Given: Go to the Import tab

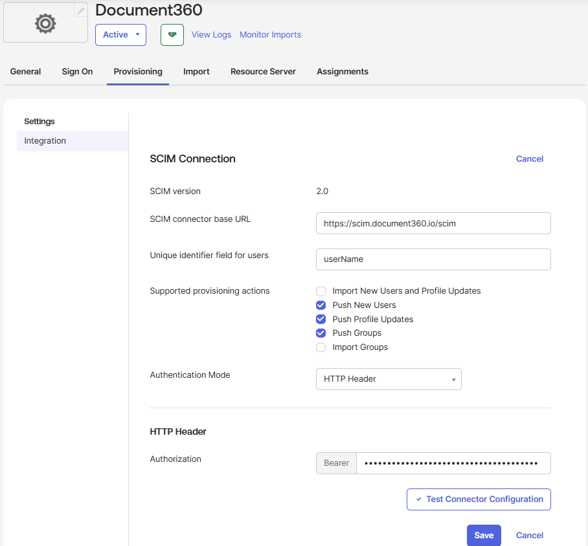Looking at the screenshot, I should coord(196,71).
